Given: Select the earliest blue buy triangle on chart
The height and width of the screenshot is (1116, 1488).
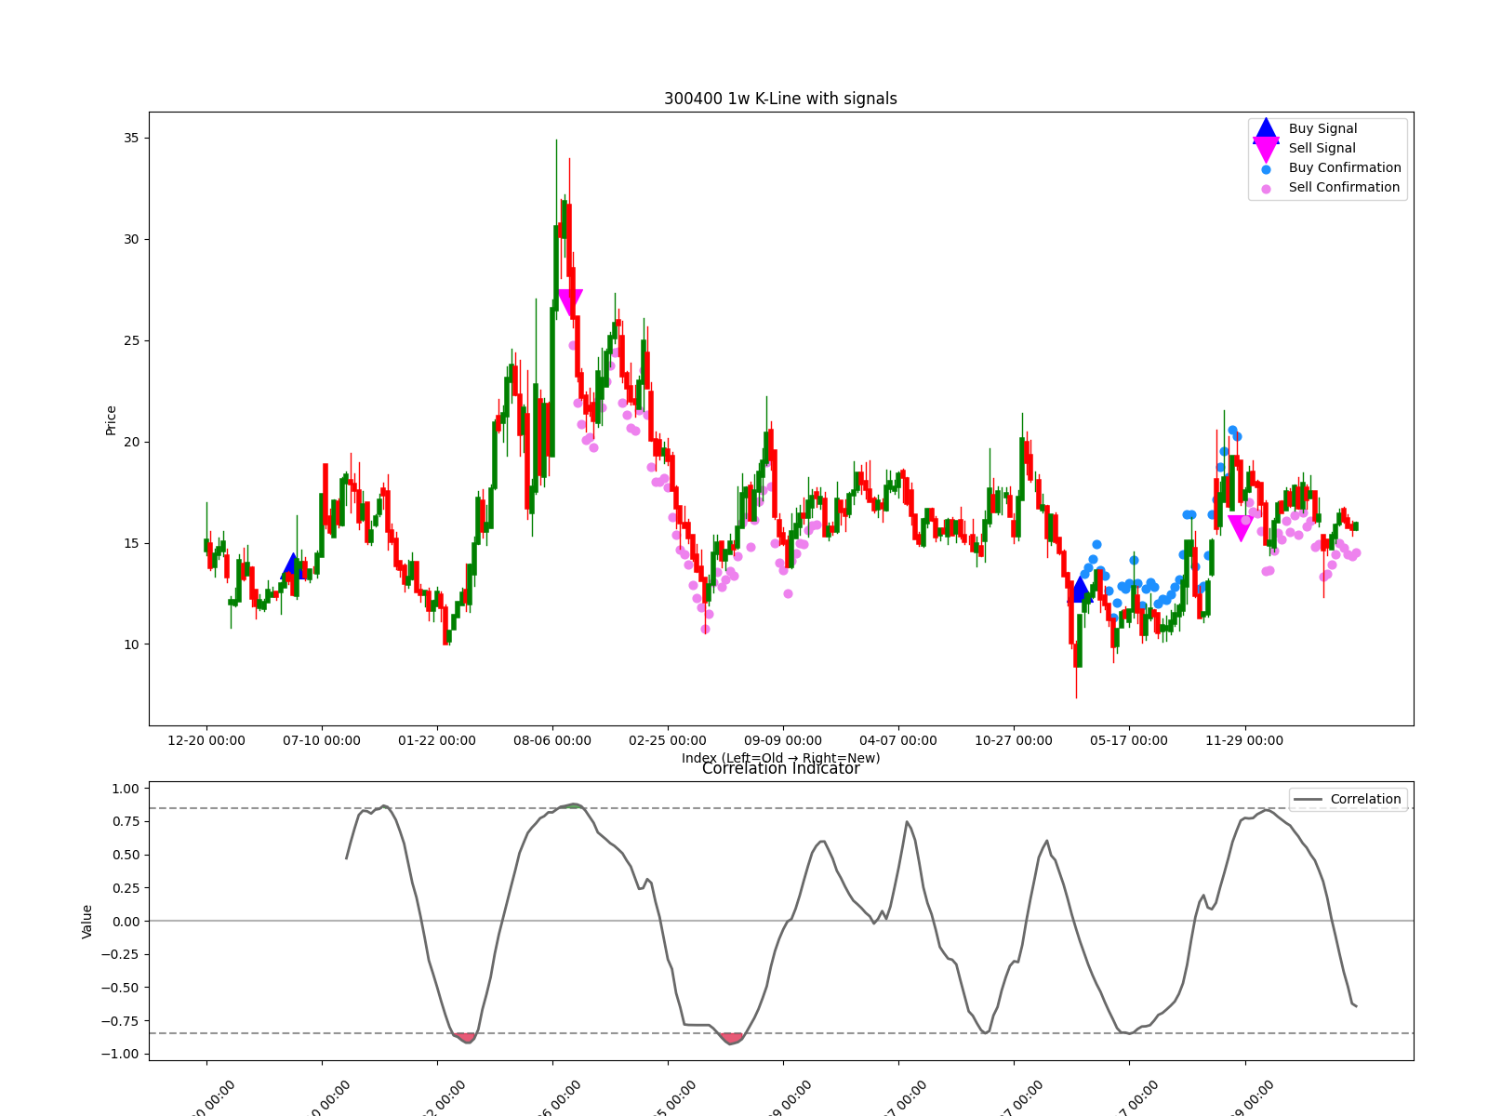Looking at the screenshot, I should 293,565.
